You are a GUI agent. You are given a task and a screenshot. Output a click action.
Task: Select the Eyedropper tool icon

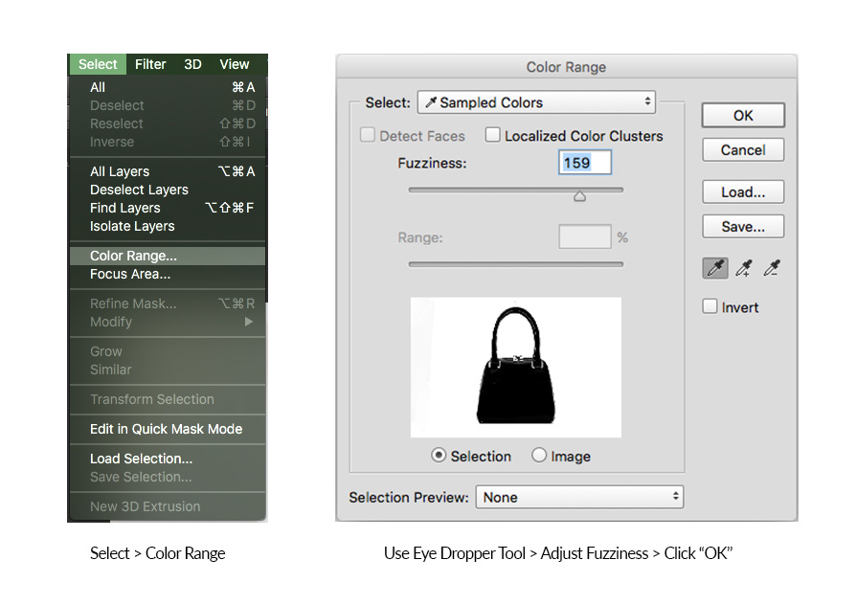[714, 269]
